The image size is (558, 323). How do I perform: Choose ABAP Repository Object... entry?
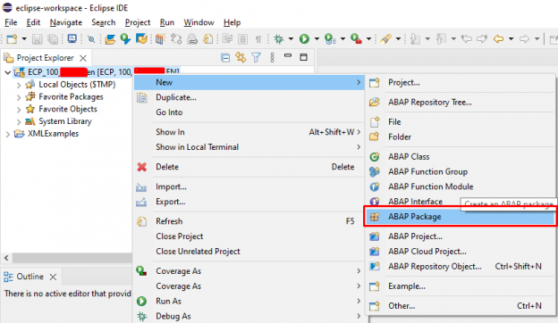[460, 266]
